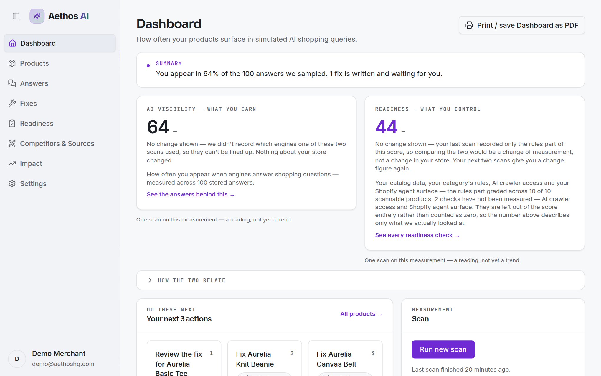Click the Scan heading in Measurement card
Image resolution: width=601 pixels, height=376 pixels.
tap(420, 319)
